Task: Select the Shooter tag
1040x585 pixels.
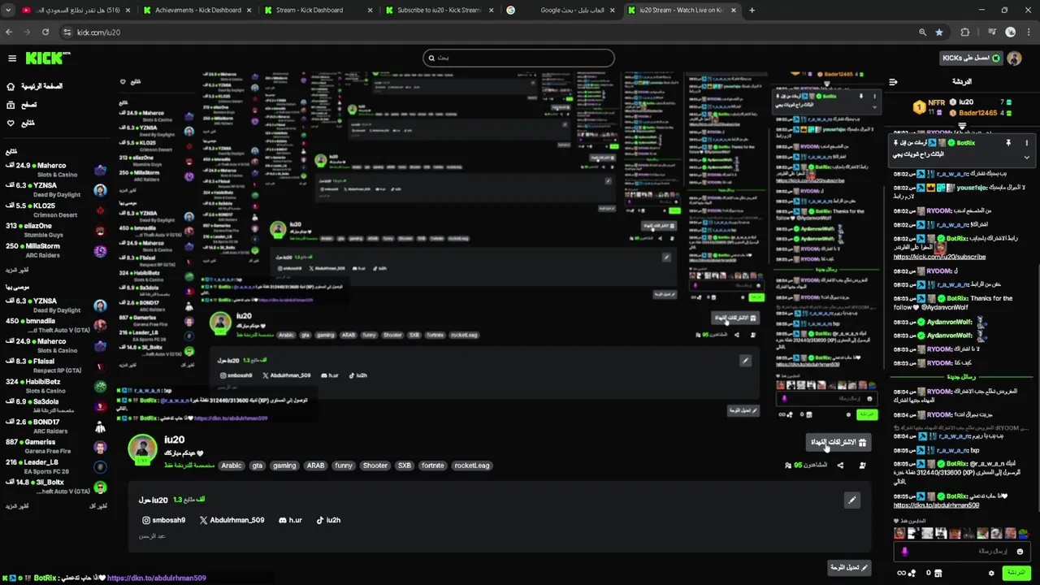Action: [375, 466]
